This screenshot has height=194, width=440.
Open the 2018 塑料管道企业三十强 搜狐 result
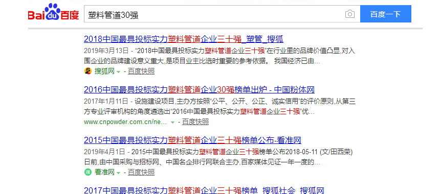coord(184,39)
